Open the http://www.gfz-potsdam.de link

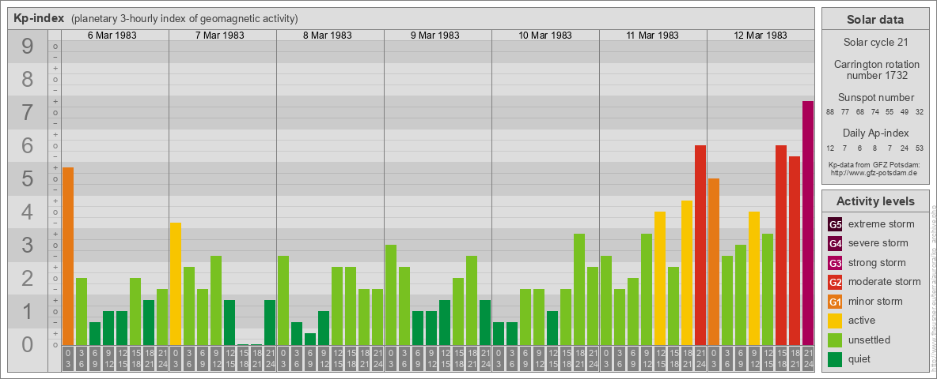[x=874, y=172]
